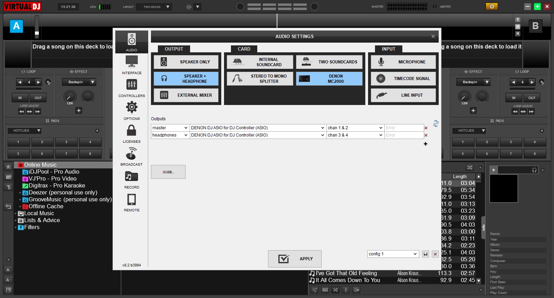This screenshot has height=298, width=554.
Task: Add a new output row
Action: pos(426,144)
